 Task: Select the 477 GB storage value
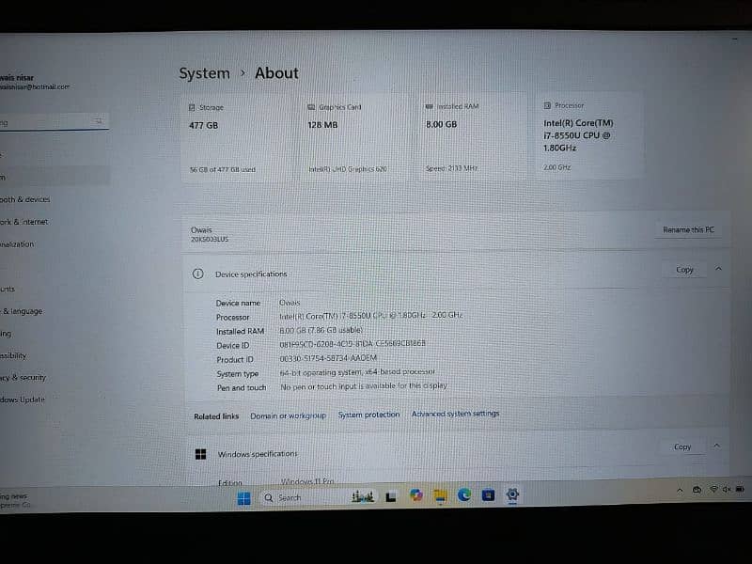click(x=203, y=126)
